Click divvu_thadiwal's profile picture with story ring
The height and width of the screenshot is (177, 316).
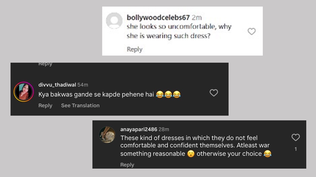(24, 92)
